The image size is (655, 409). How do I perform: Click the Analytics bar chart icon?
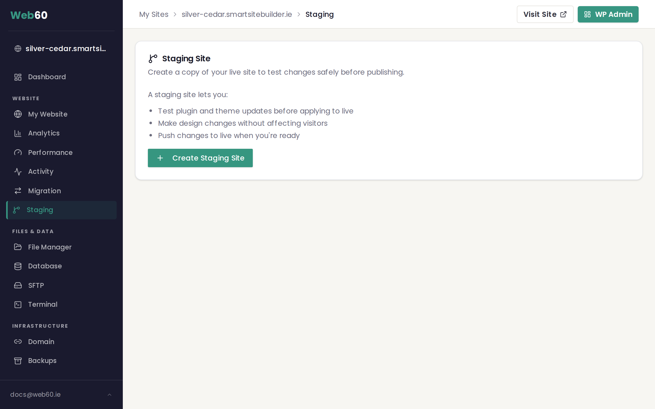(x=18, y=133)
